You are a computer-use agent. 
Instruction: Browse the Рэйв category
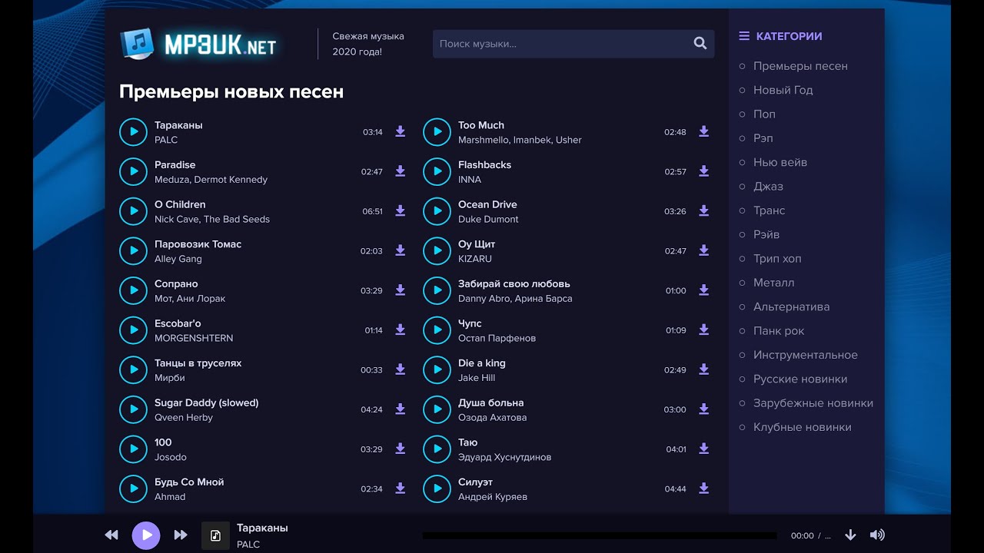pos(766,234)
